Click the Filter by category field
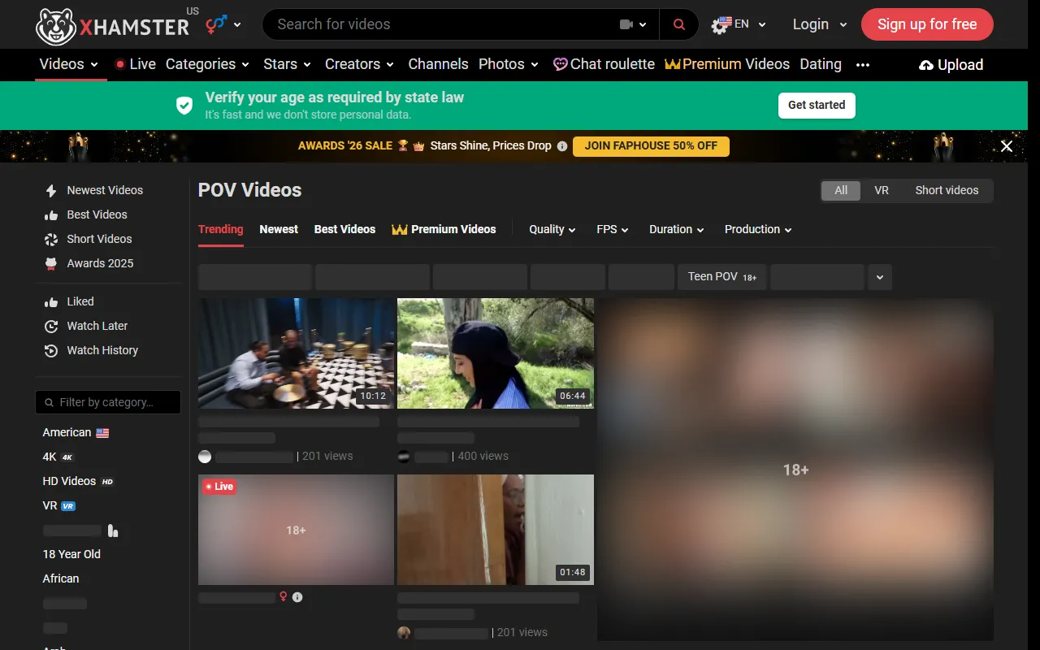 (x=108, y=402)
